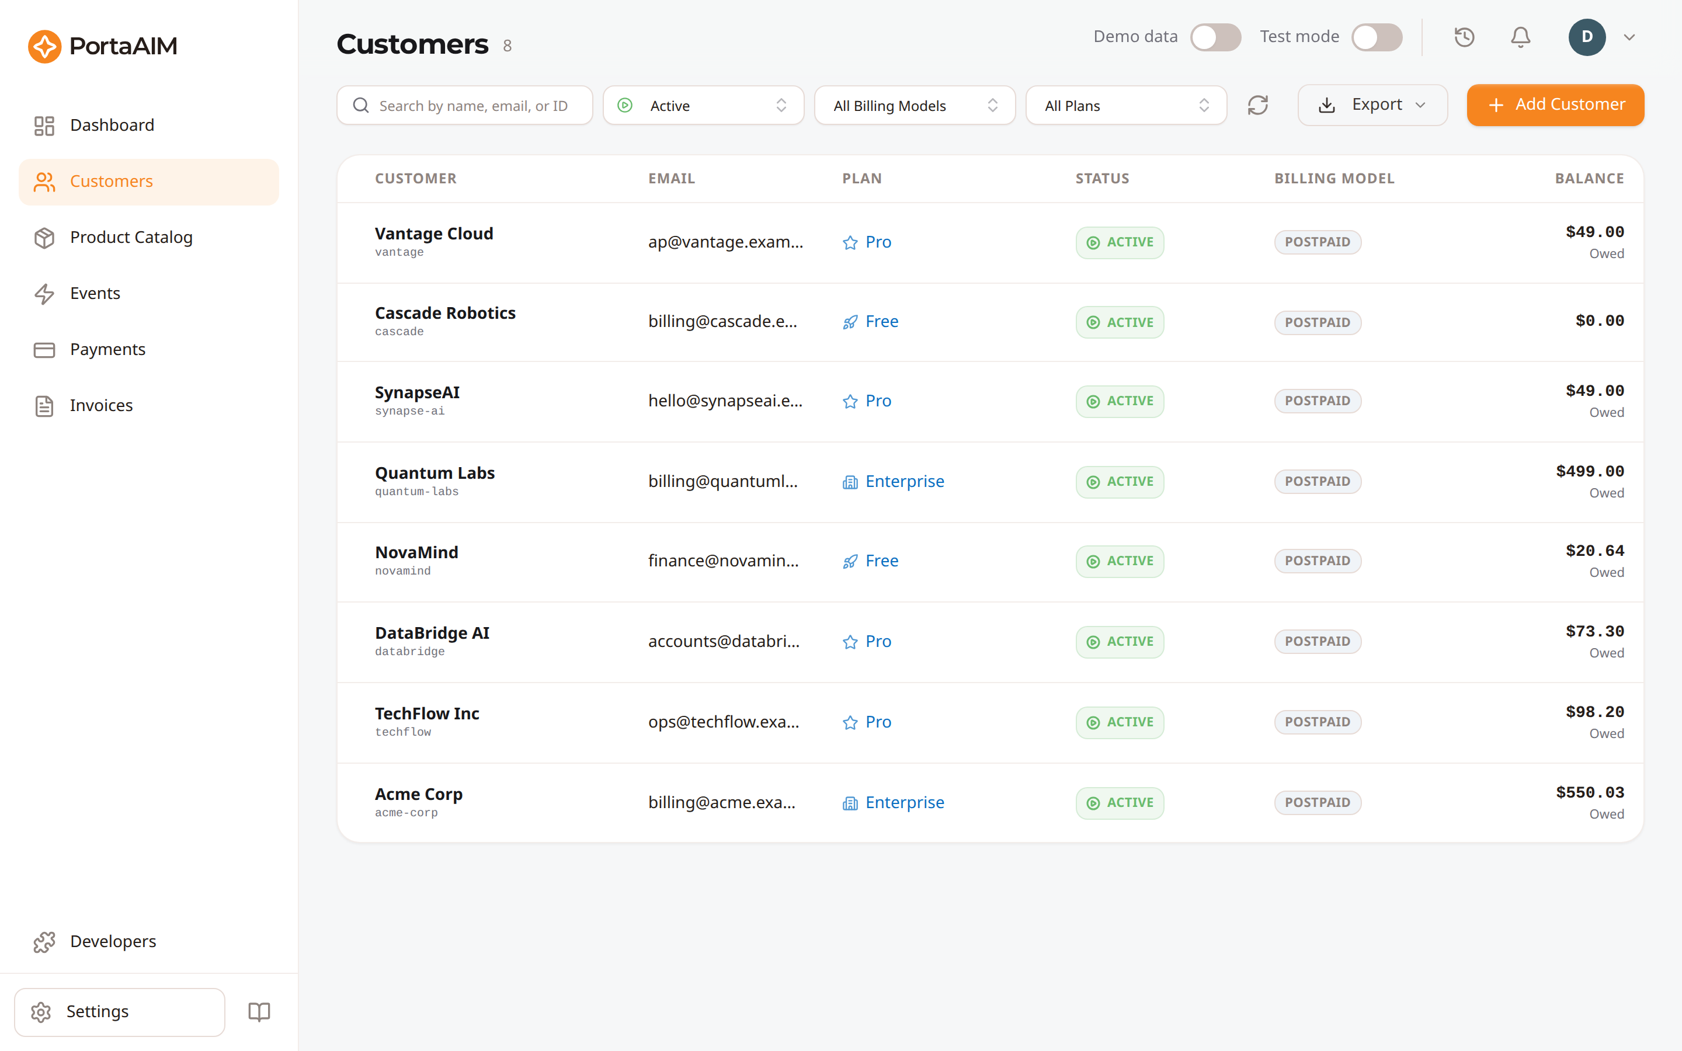Click the Payments card icon

pos(44,350)
